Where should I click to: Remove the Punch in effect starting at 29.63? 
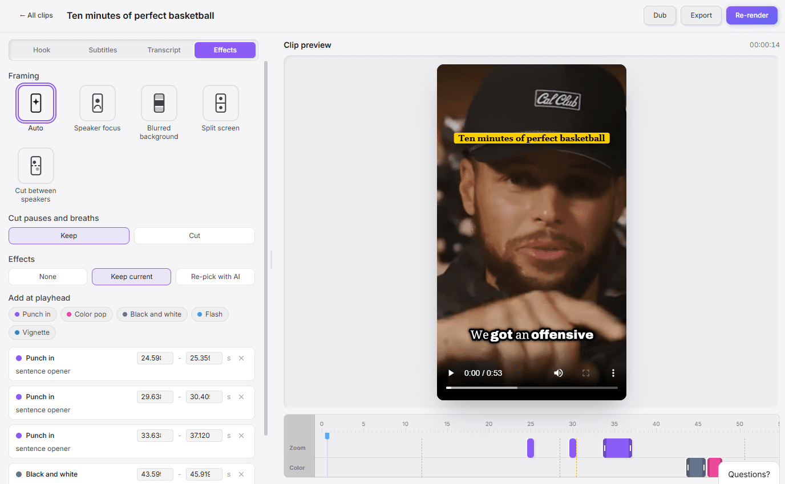(x=241, y=397)
